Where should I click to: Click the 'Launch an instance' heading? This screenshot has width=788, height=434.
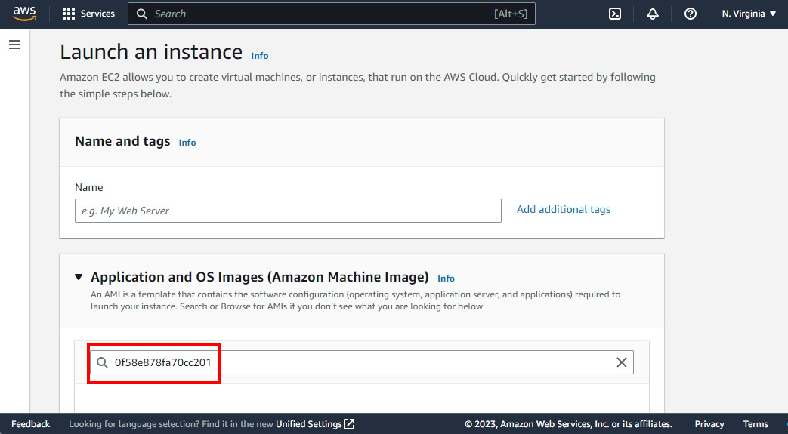tap(151, 52)
